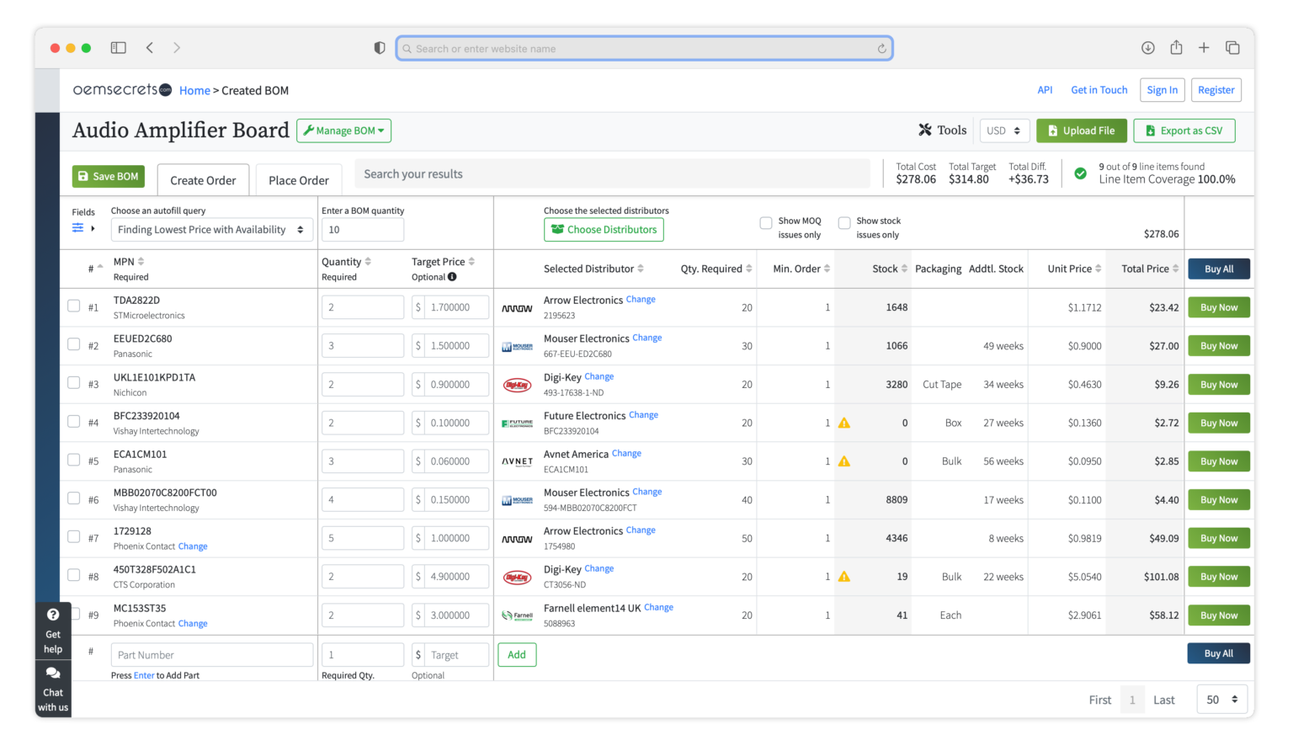The image size is (1293, 751).
Task: Change currency using the USD dropdown
Action: click(x=1003, y=130)
